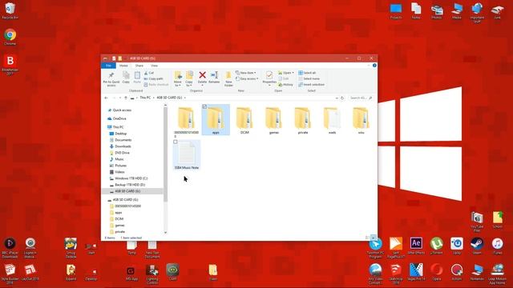Image resolution: width=513 pixels, height=288 pixels.
Task: Click the Copy path button
Action: pos(153,78)
